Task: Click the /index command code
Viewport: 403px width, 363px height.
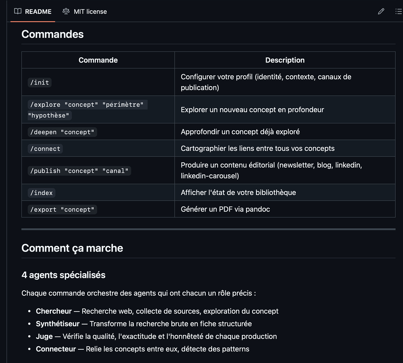Action: (42, 193)
